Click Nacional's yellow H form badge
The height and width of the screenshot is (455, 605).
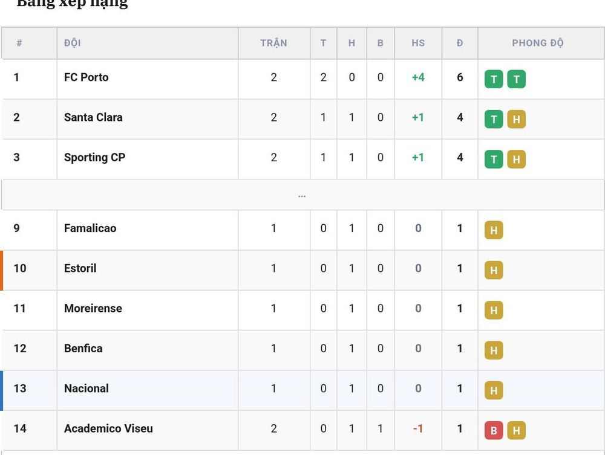point(494,390)
